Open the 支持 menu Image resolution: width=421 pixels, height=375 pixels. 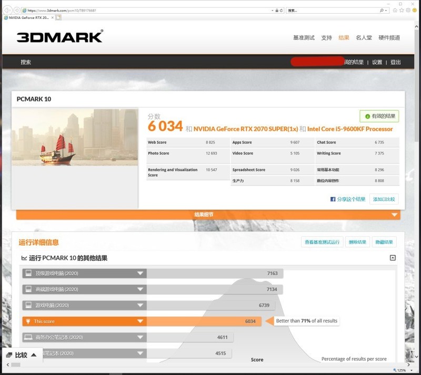[326, 37]
